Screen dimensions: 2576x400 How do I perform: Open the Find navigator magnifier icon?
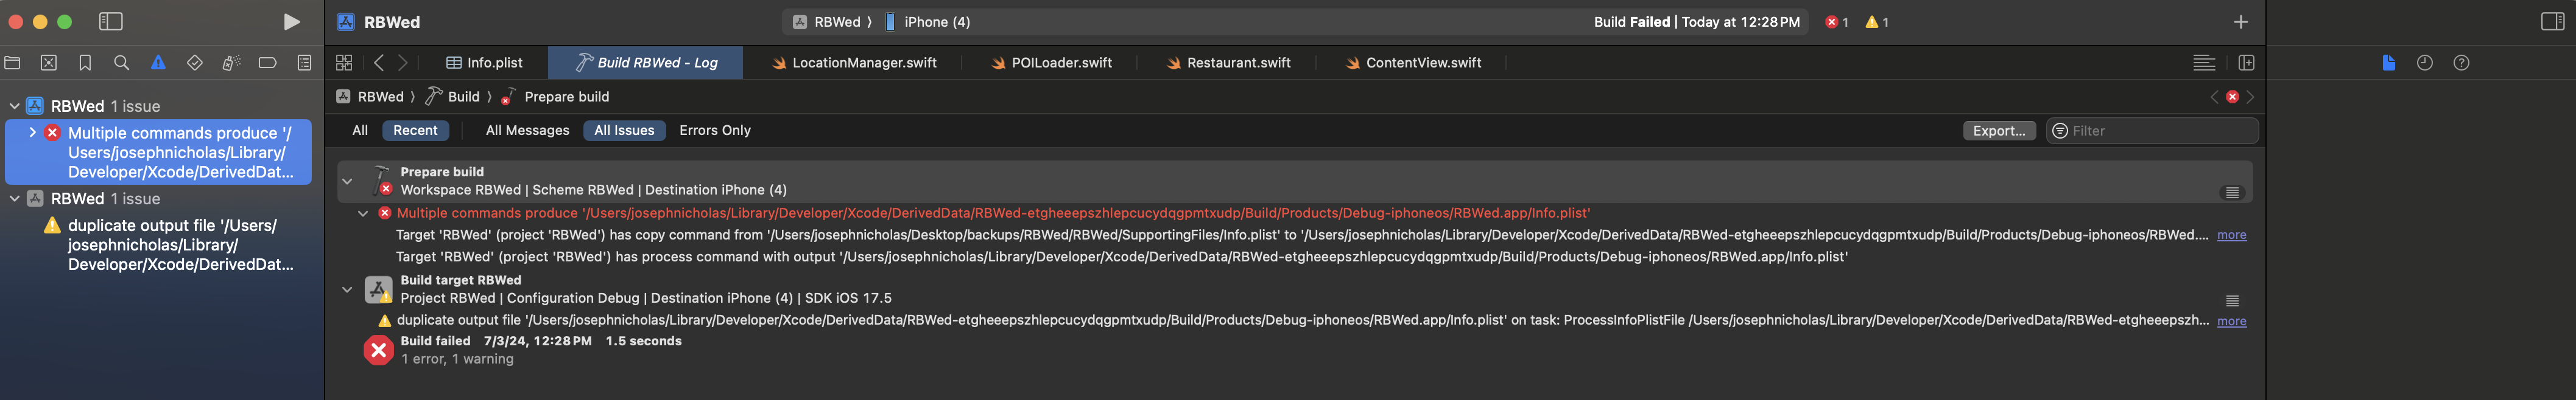[x=122, y=63]
